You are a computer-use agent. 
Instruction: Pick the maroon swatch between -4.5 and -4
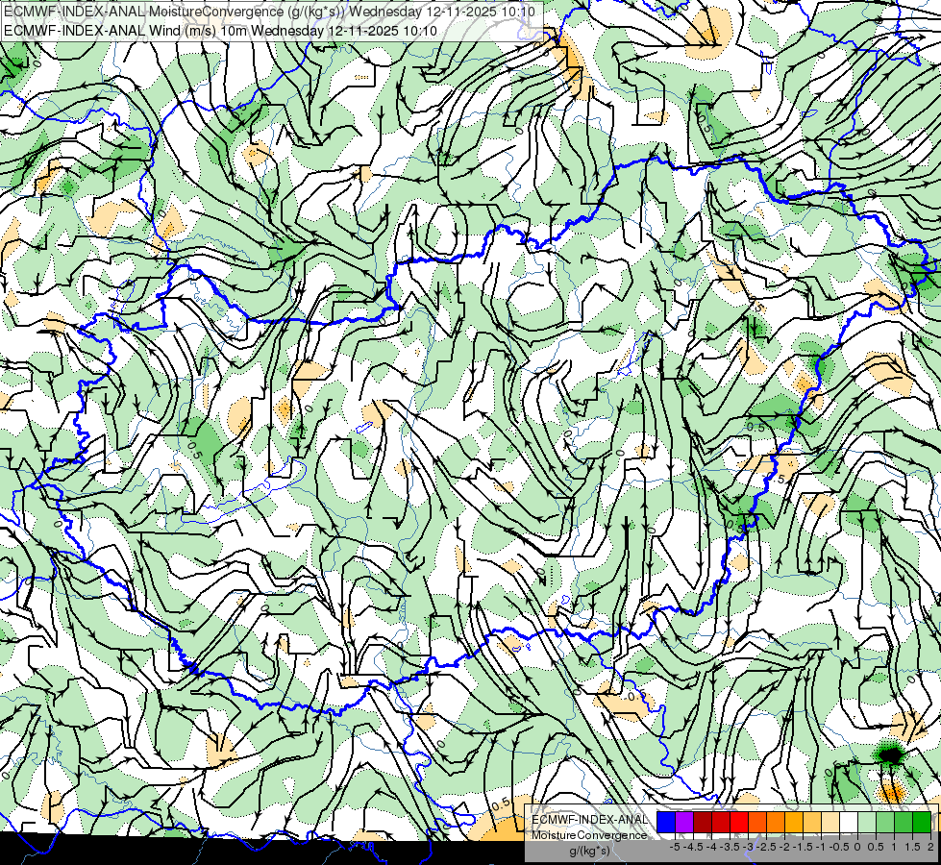pos(703,823)
